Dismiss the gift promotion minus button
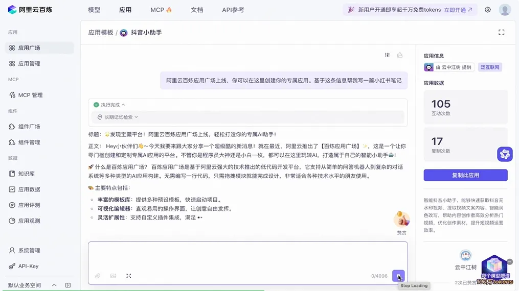The height and width of the screenshot is (291, 519). click(510, 262)
